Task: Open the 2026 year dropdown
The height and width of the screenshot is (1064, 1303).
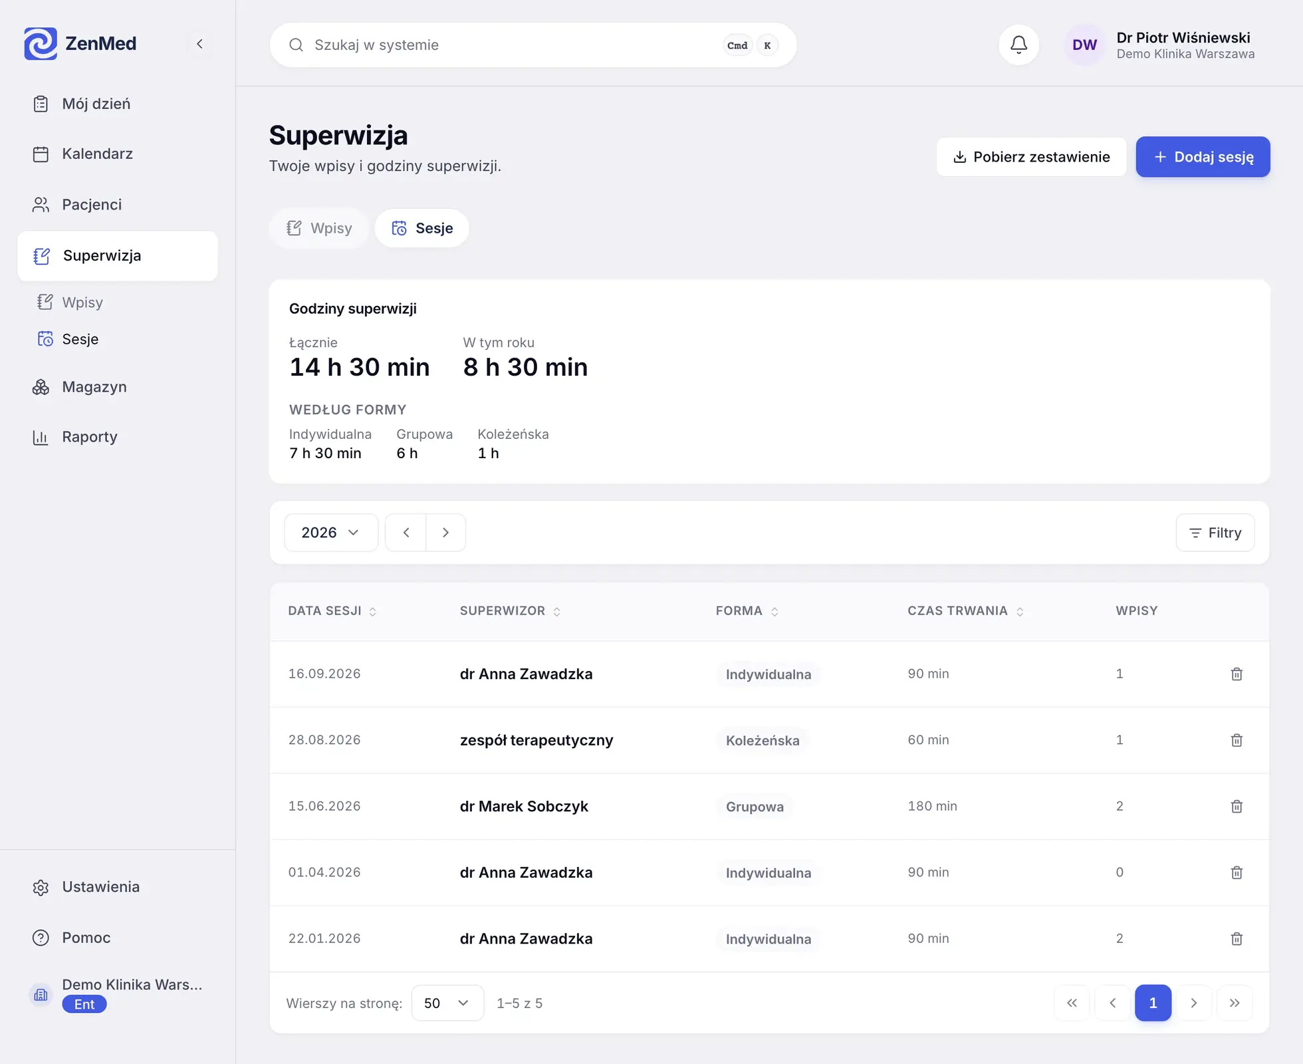Action: [x=331, y=532]
